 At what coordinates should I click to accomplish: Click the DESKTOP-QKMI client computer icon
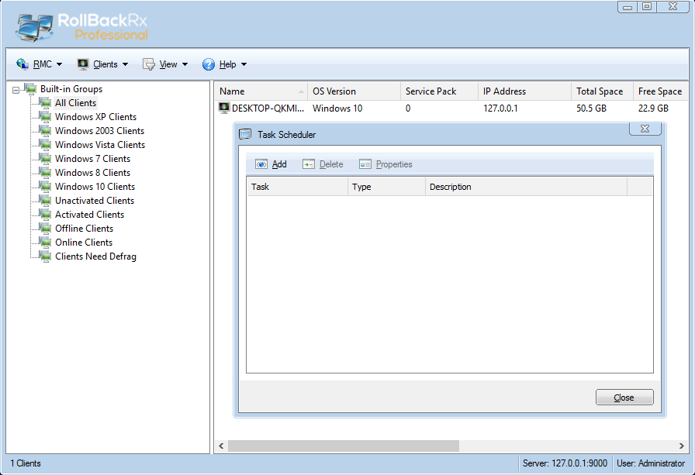pos(224,108)
